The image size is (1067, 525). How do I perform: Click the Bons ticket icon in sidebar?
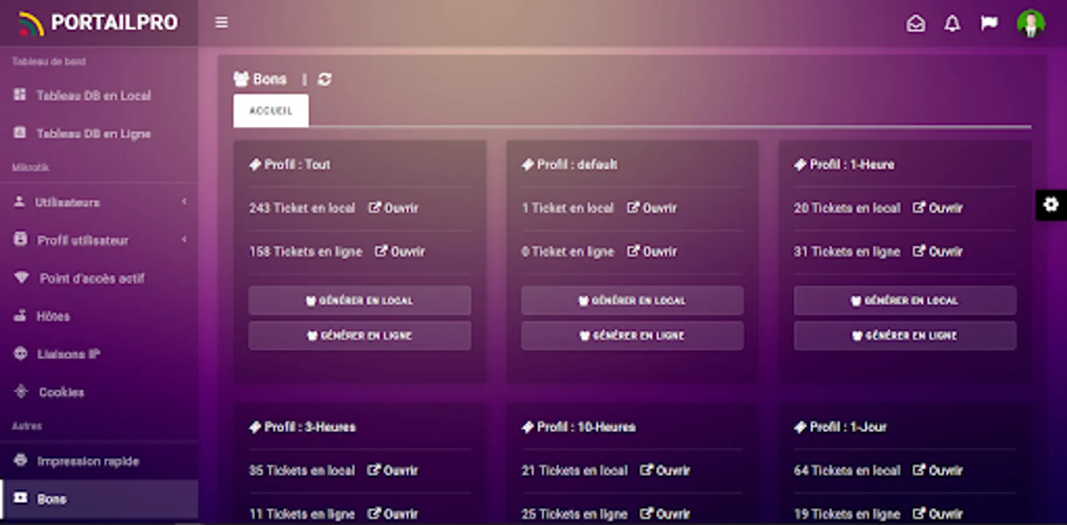pos(20,498)
